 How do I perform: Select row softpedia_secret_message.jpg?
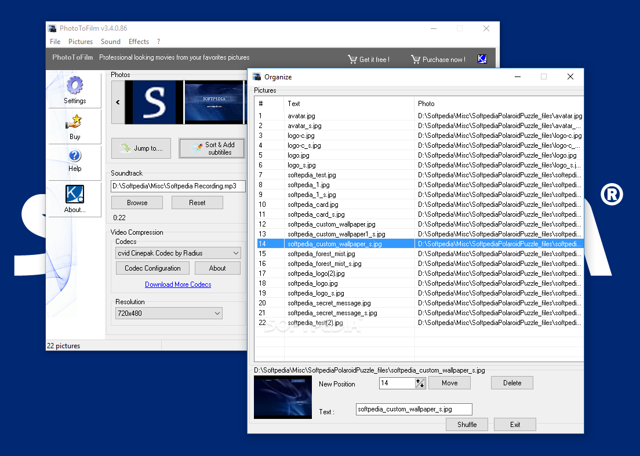[419, 303]
